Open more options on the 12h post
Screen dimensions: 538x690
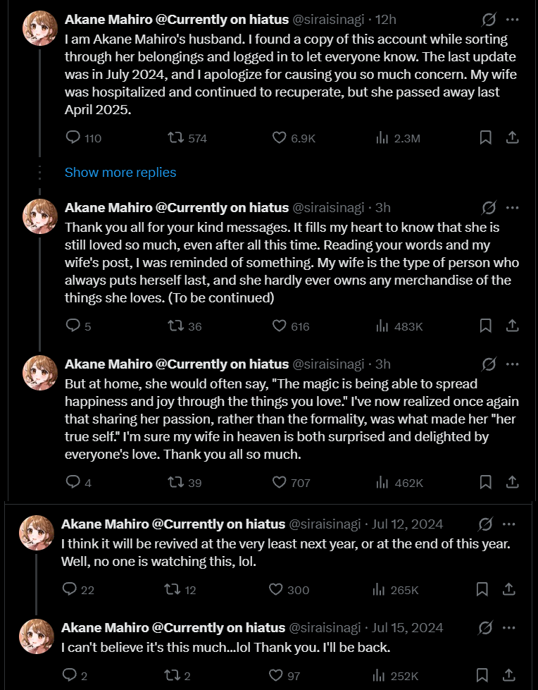pyautogui.click(x=513, y=19)
